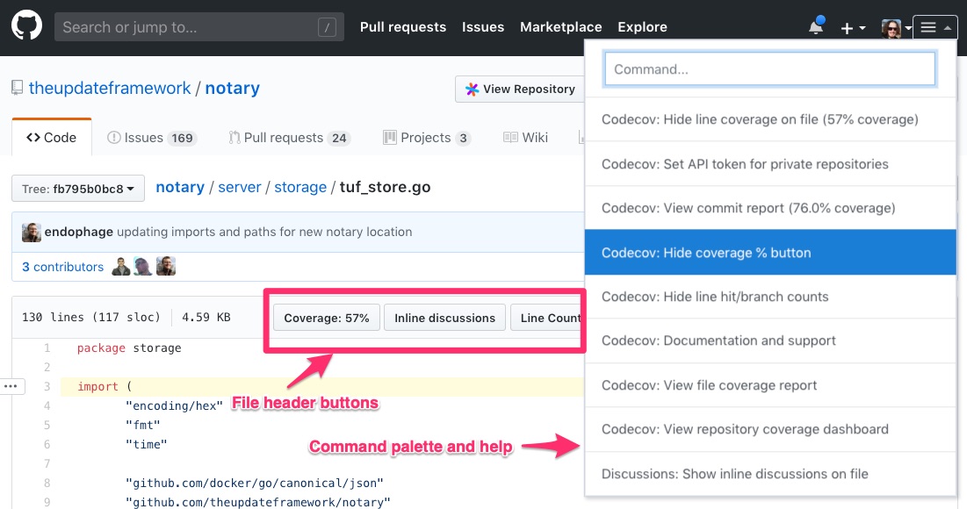Select line number 8
The height and width of the screenshot is (509, 967).
[x=47, y=484]
